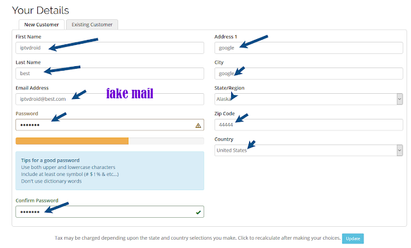This screenshot has height=248, width=411.
Task: Focus the Address 1 input field
Action: (308, 48)
